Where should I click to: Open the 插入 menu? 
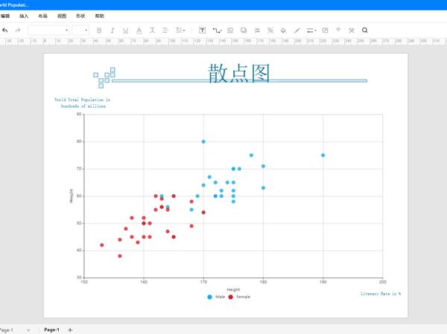(24, 16)
